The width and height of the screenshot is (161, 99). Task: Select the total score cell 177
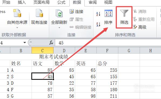pos(107,83)
